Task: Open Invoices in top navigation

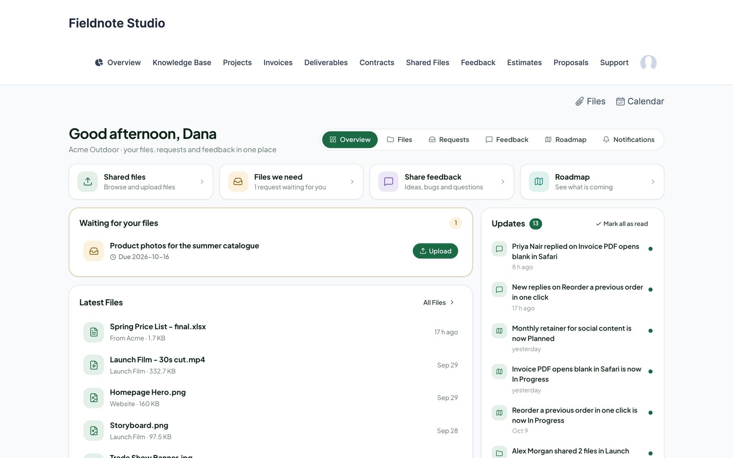Action: [x=278, y=63]
